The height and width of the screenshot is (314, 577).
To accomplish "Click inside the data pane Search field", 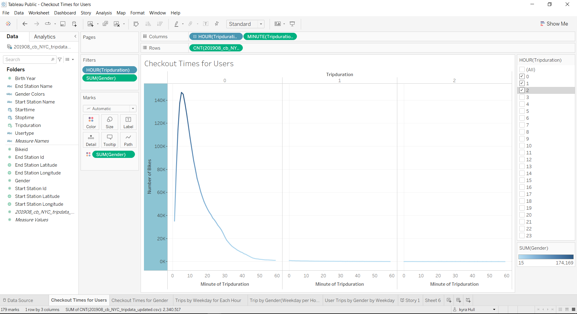I will click(27, 59).
